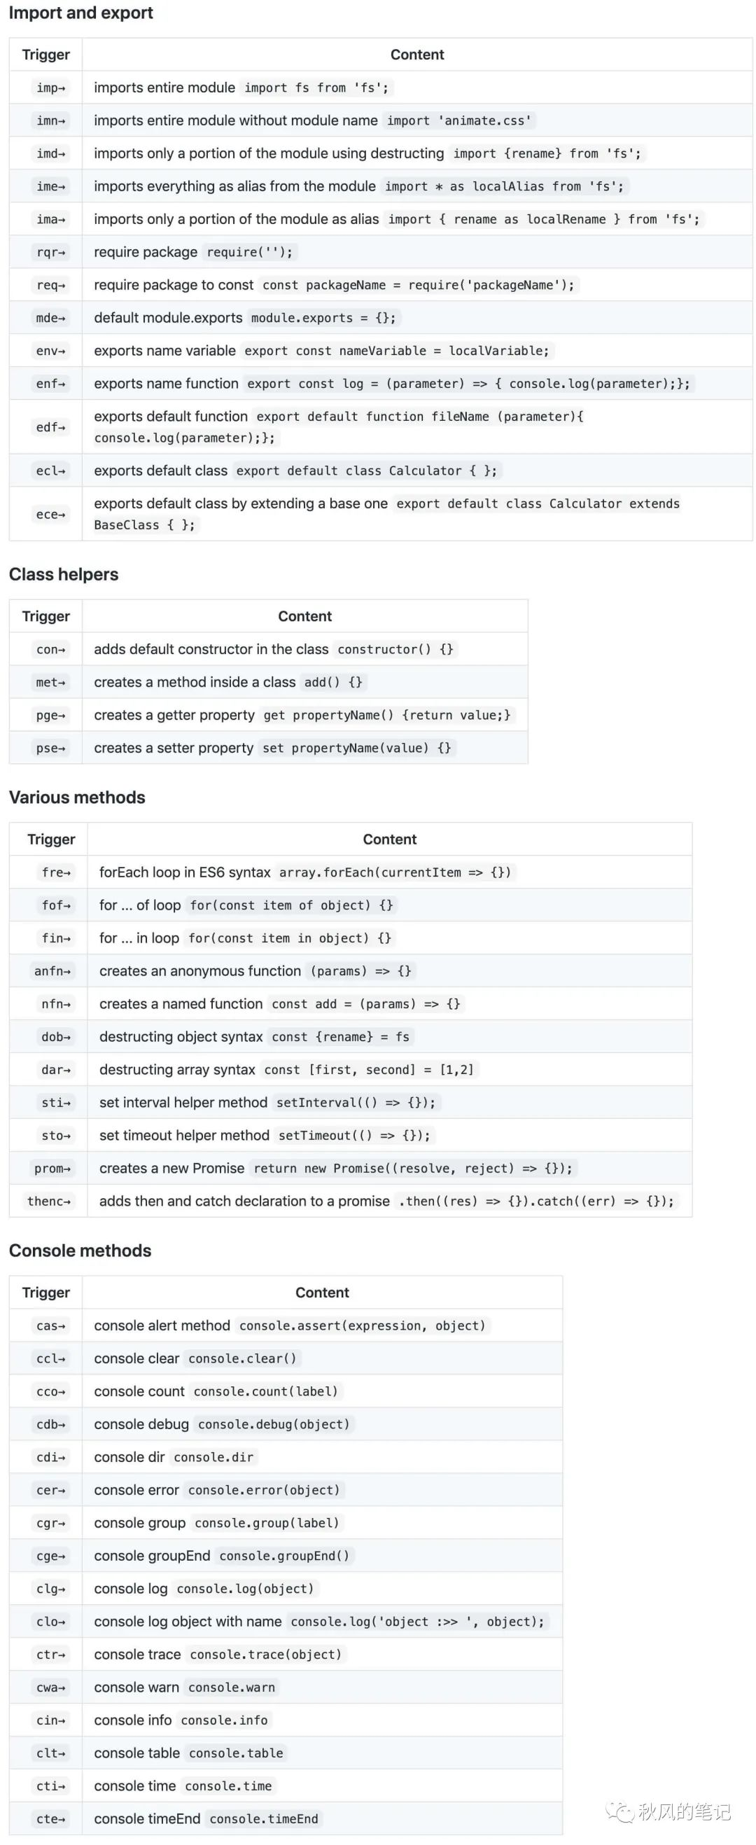Image resolution: width=756 pixels, height=1845 pixels.
Task: Click the Console methods heading
Action: 80,1251
